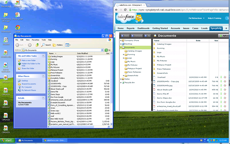Switch to the Accounts tab in Salesforce
The height and width of the screenshot is (144, 230).
click(175, 28)
